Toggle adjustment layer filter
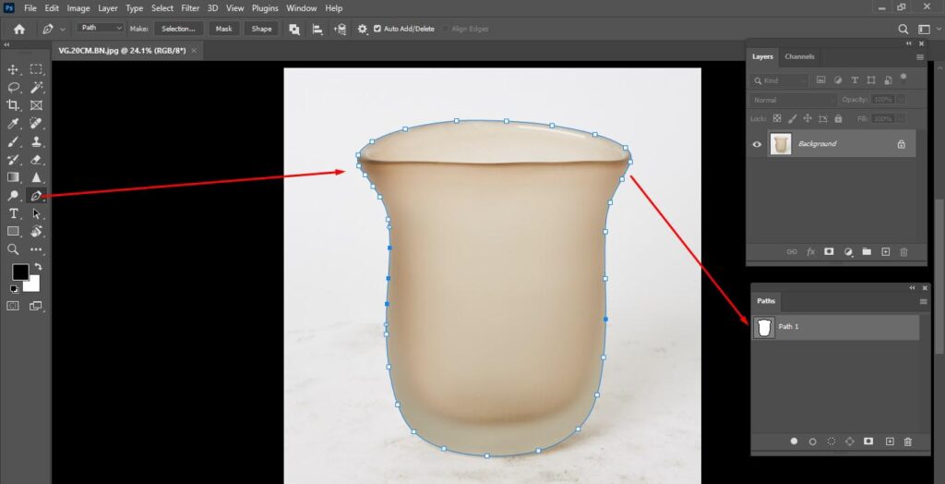Screen dimensions: 945x484 click(x=837, y=79)
